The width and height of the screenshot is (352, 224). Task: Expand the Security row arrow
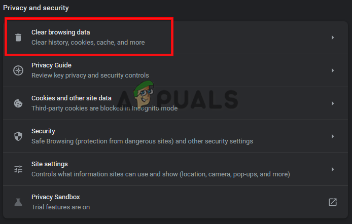(333, 136)
